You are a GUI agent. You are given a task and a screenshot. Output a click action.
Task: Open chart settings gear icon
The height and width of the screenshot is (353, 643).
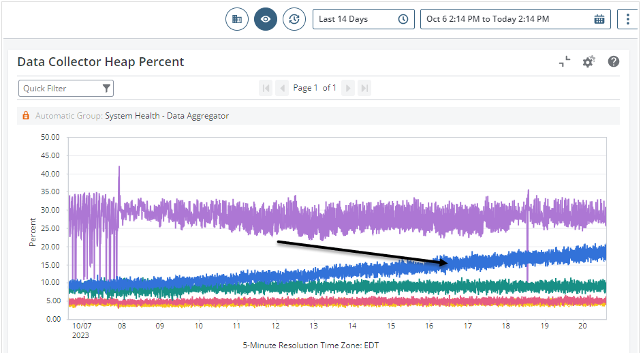coord(589,62)
